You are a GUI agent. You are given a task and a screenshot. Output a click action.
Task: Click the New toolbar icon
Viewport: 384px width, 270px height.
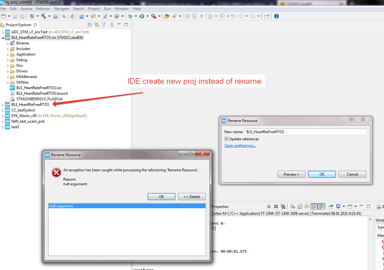[x=3, y=16]
